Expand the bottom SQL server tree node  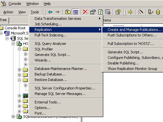(x=13, y=116)
